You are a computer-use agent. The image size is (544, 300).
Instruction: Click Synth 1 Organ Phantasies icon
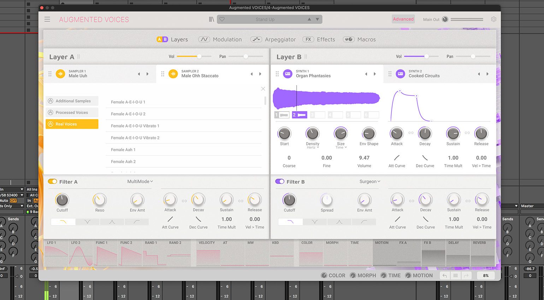(x=288, y=74)
